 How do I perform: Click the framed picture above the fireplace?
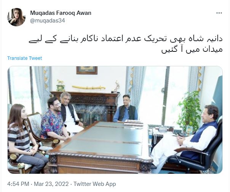(x=87, y=70)
